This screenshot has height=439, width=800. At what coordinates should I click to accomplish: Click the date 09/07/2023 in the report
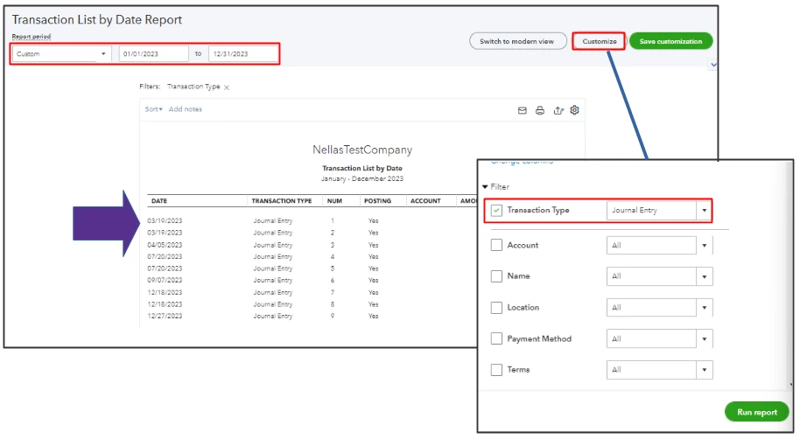[x=165, y=280]
